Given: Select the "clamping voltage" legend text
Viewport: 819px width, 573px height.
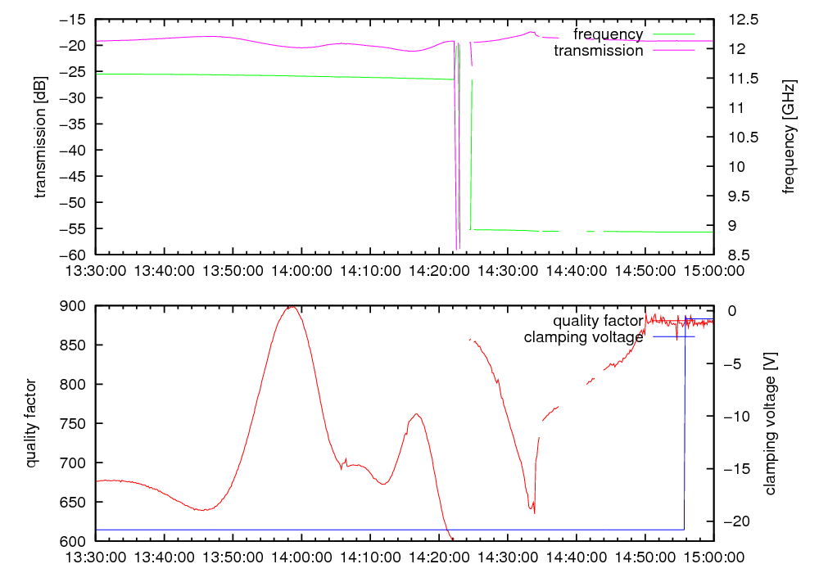Looking at the screenshot, I should [x=583, y=336].
